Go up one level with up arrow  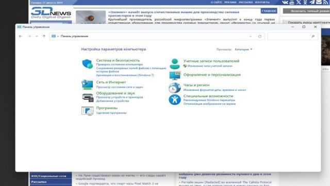(x=44, y=36)
